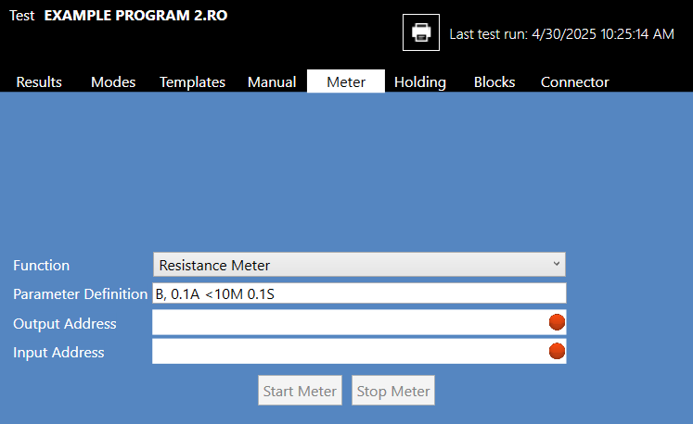
Task: Click red indicator in Output Address field
Action: (x=557, y=322)
